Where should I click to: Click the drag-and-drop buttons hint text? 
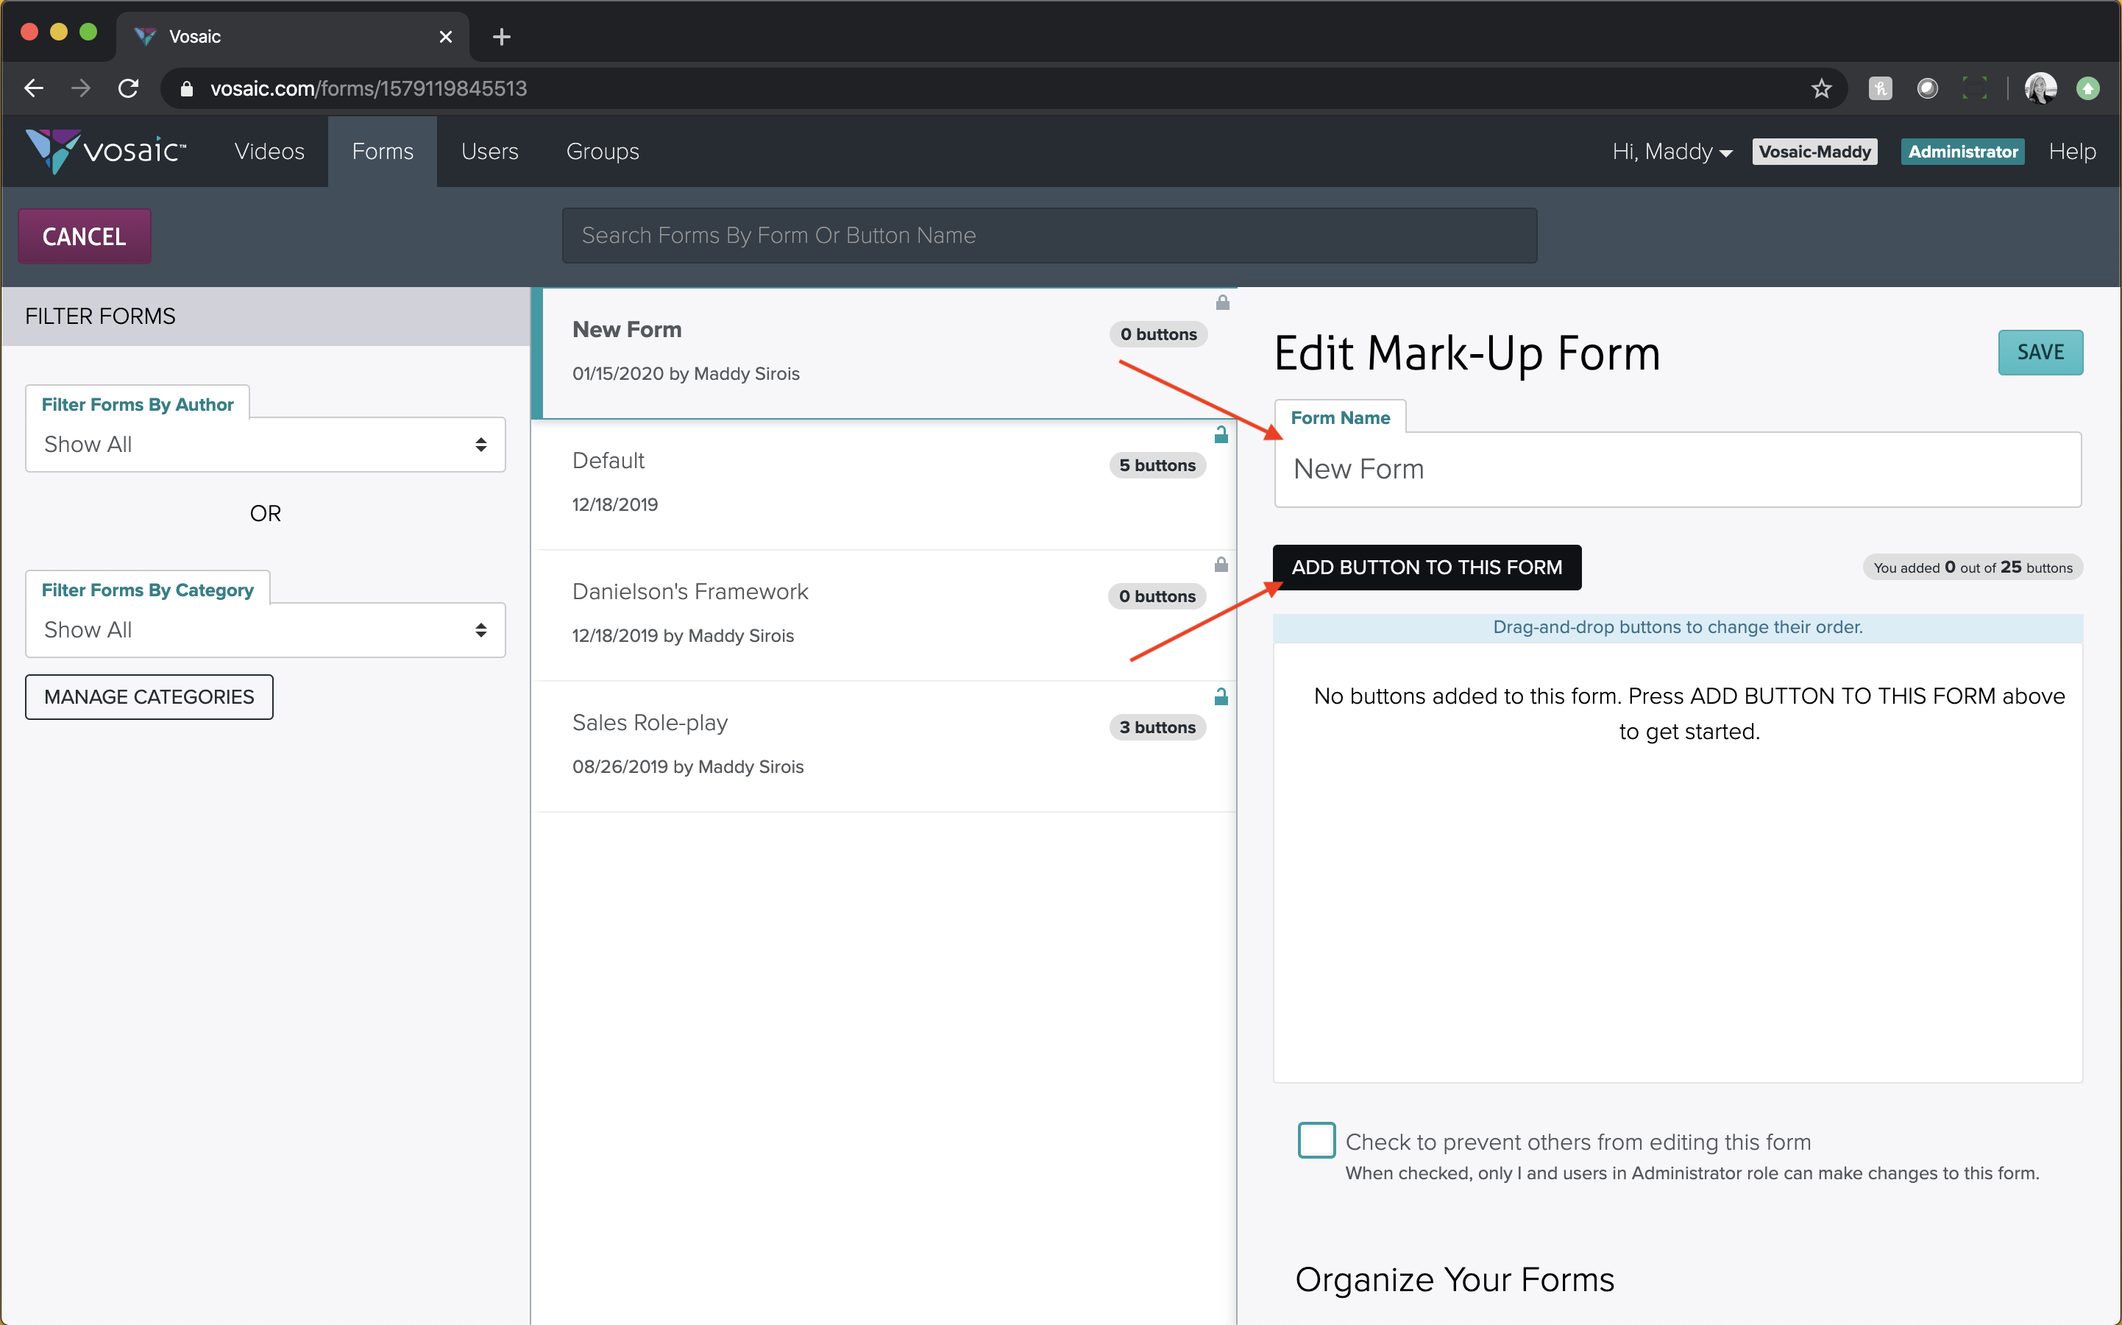click(1677, 626)
